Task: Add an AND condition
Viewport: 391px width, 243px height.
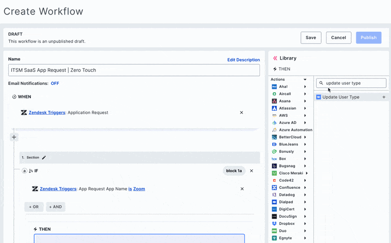Action: pyautogui.click(x=55, y=207)
